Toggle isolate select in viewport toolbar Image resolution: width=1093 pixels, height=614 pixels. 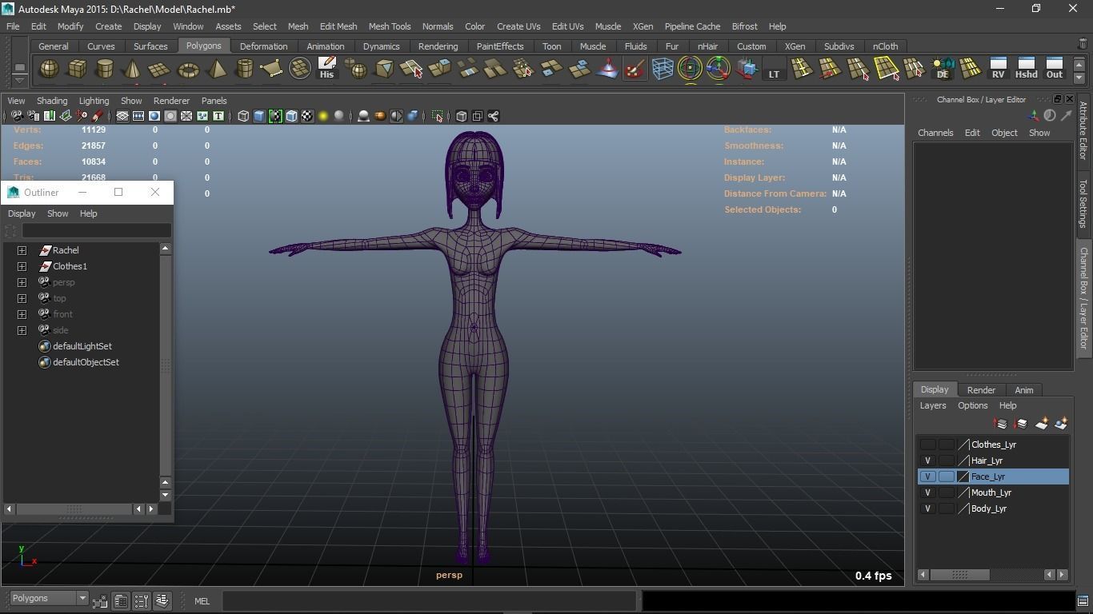coord(437,117)
